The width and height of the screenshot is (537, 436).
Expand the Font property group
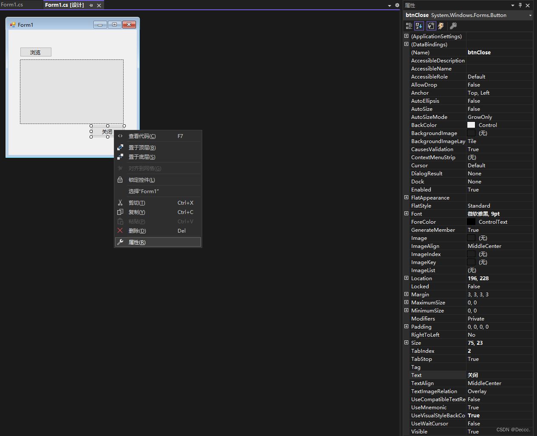point(406,214)
